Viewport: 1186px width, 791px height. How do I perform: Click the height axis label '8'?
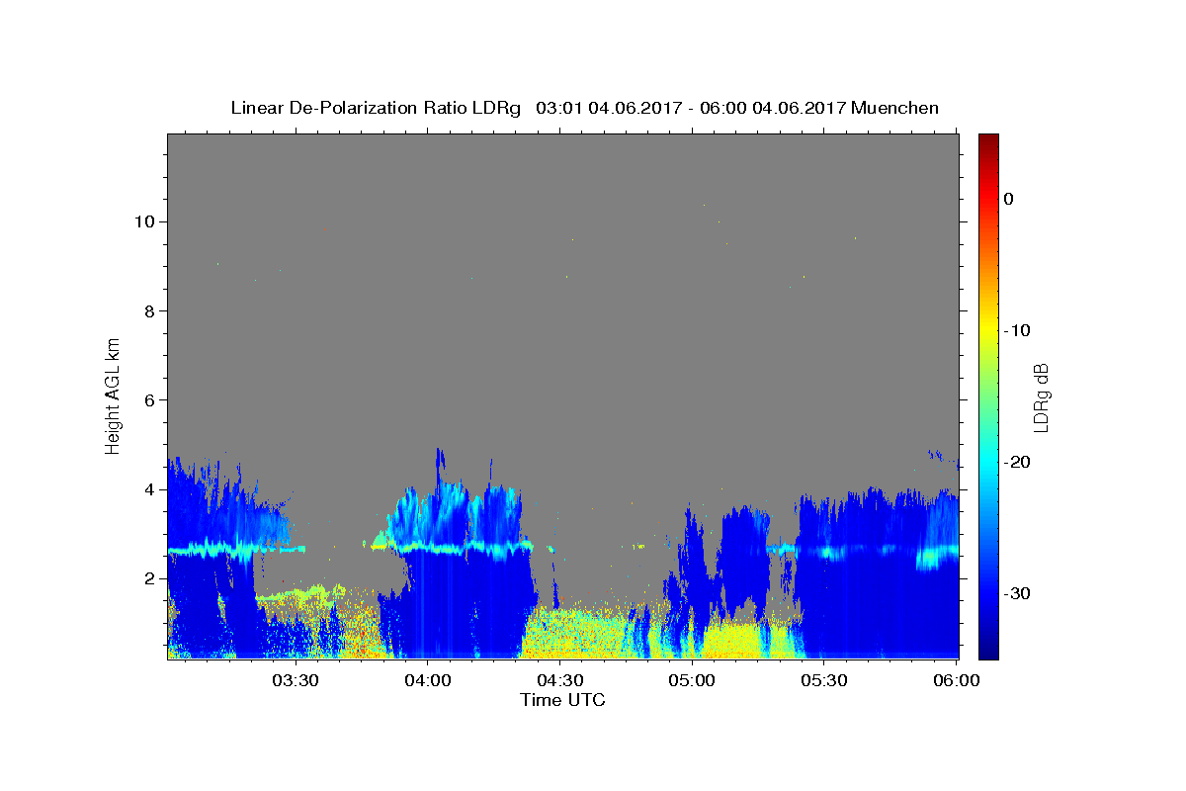[x=151, y=310]
